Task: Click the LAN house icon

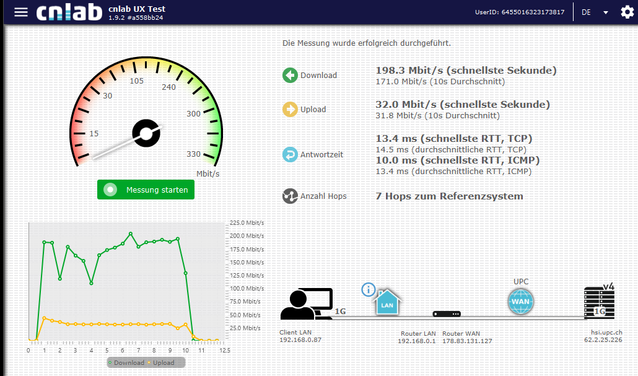Action: pyautogui.click(x=387, y=304)
